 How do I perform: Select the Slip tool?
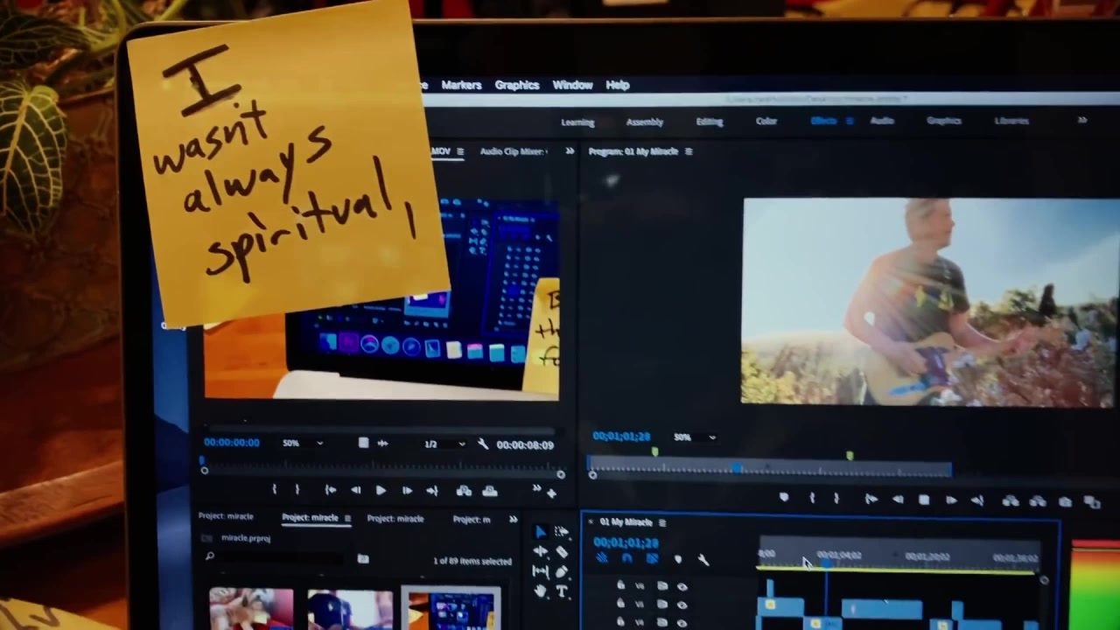(x=540, y=571)
